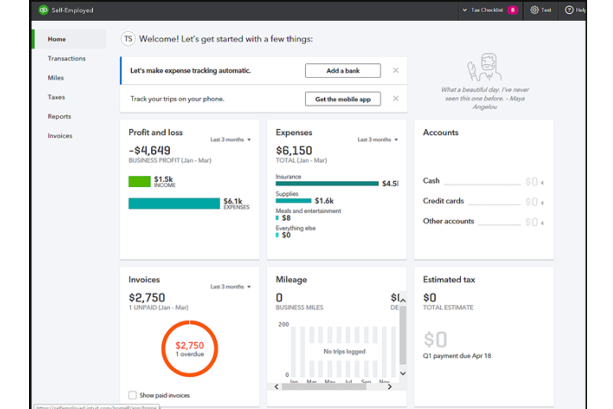
Task: Open Reports in sidebar
Action: [x=59, y=116]
